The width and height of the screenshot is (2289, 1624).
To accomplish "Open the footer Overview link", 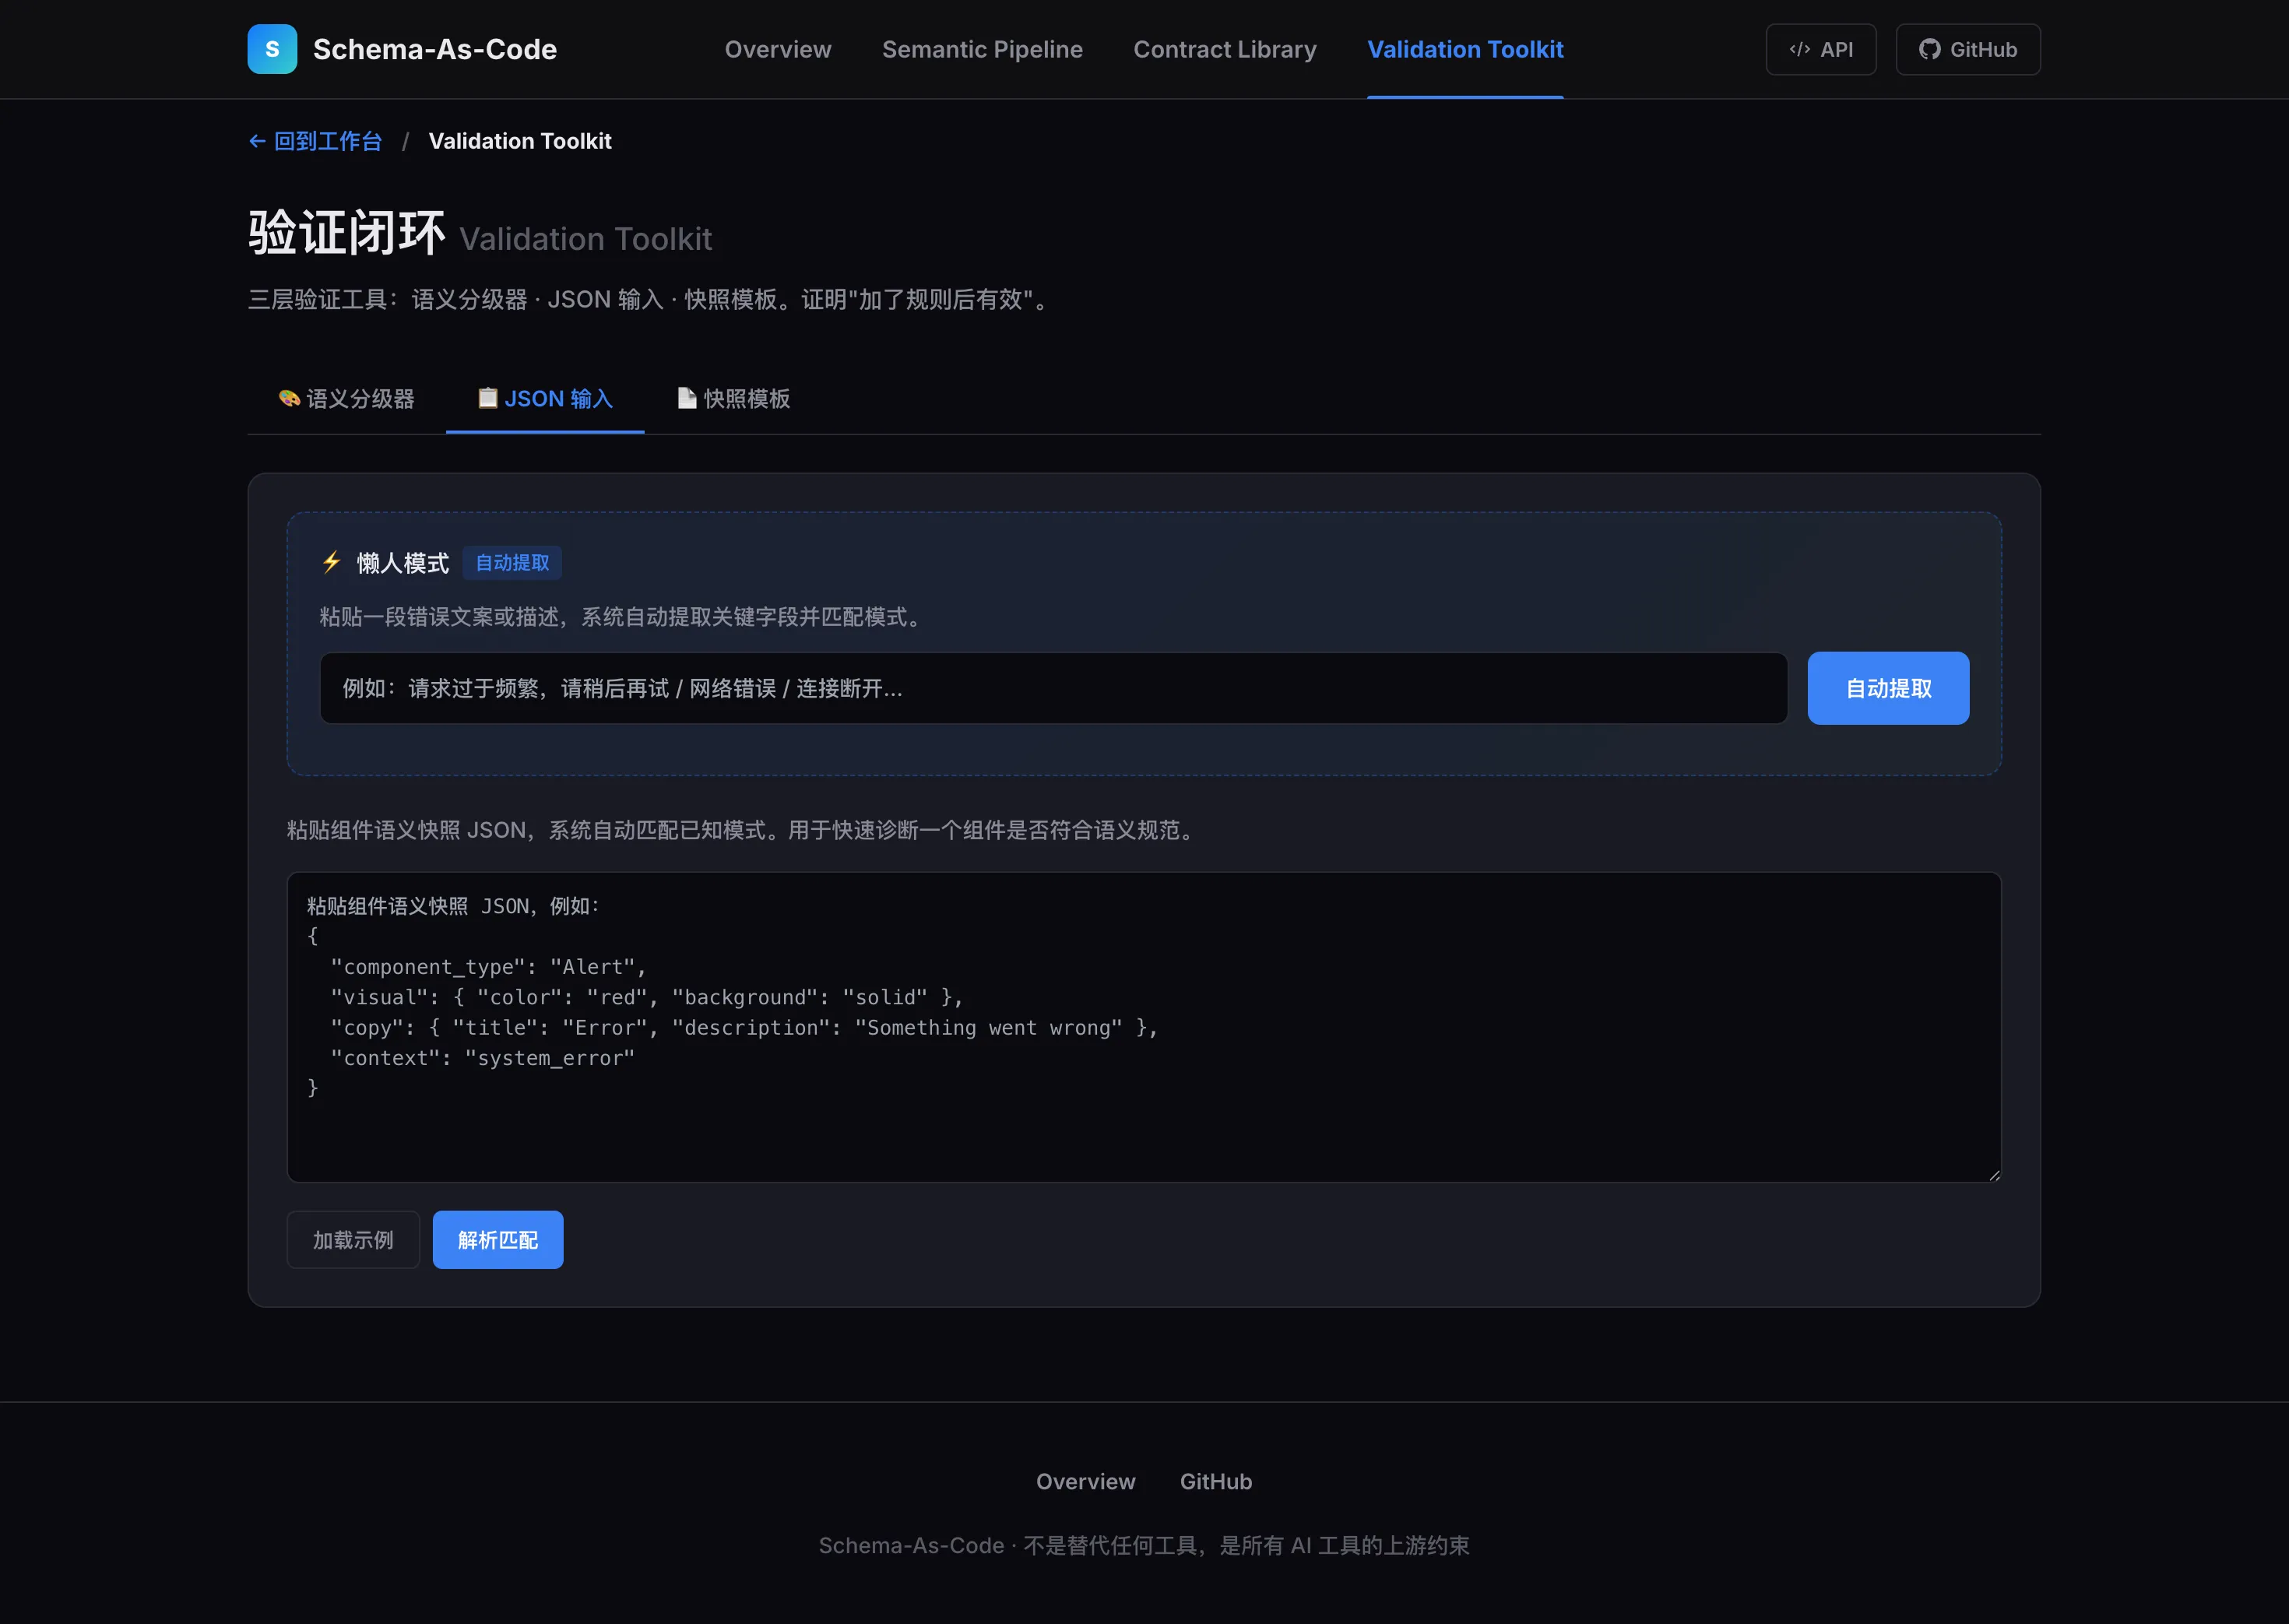I will (1086, 1482).
